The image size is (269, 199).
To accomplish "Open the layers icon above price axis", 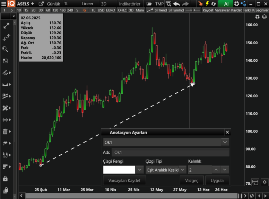I will coord(264,17).
